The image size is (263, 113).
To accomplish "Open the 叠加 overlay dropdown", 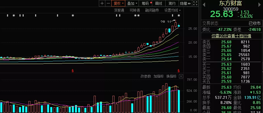I will click(x=132, y=3).
